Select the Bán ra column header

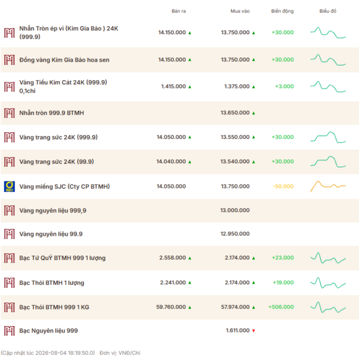(179, 11)
